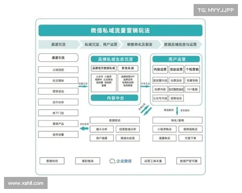Click the 用户运营 teal header
Screen dimensions: 242x193
coord(176,59)
